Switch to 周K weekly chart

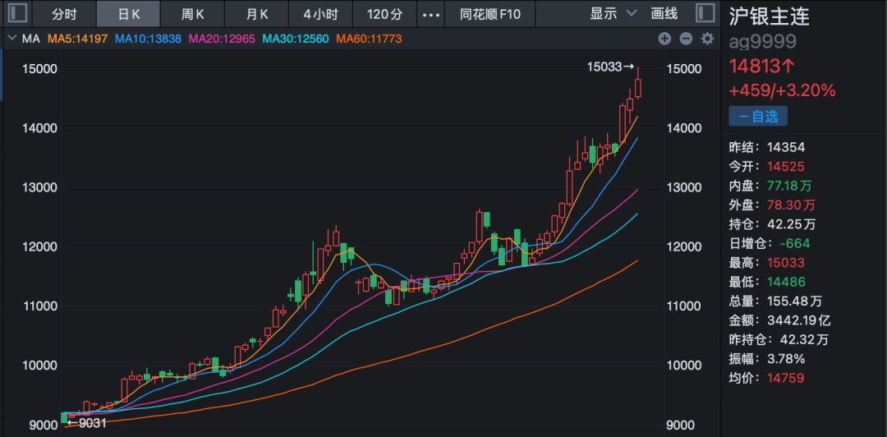click(193, 14)
